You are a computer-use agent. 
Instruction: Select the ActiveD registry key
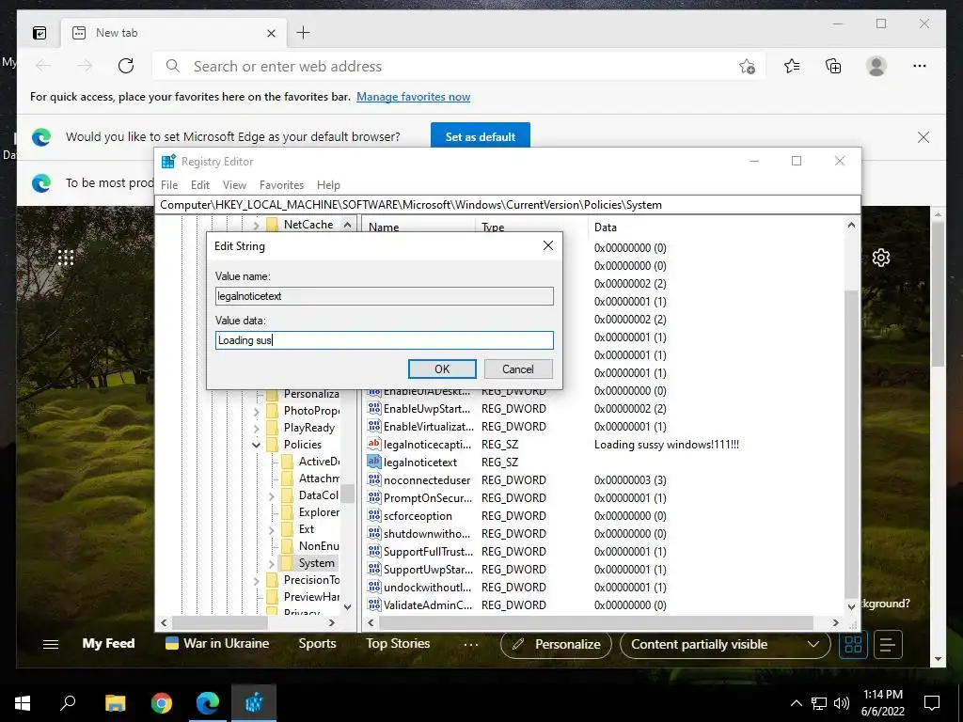click(x=319, y=461)
